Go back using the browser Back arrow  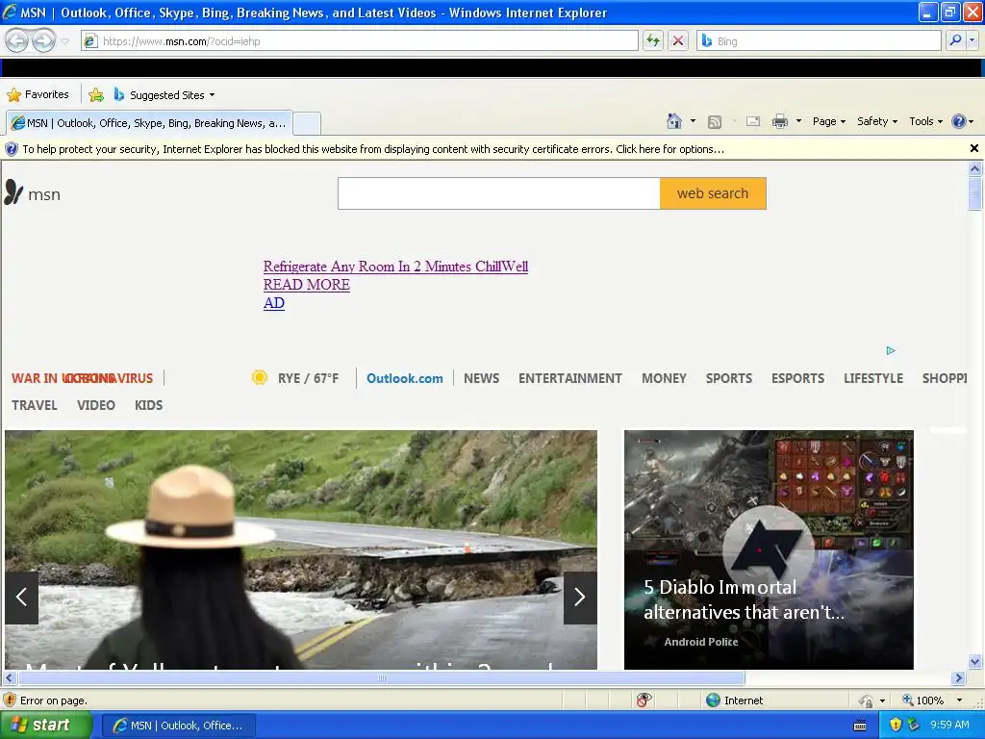[x=17, y=41]
